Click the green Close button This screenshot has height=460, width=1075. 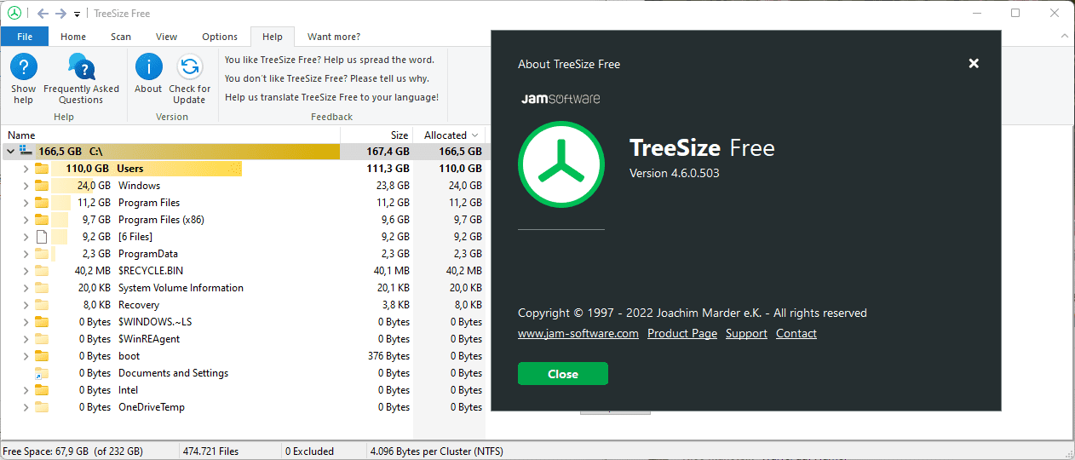coord(563,374)
